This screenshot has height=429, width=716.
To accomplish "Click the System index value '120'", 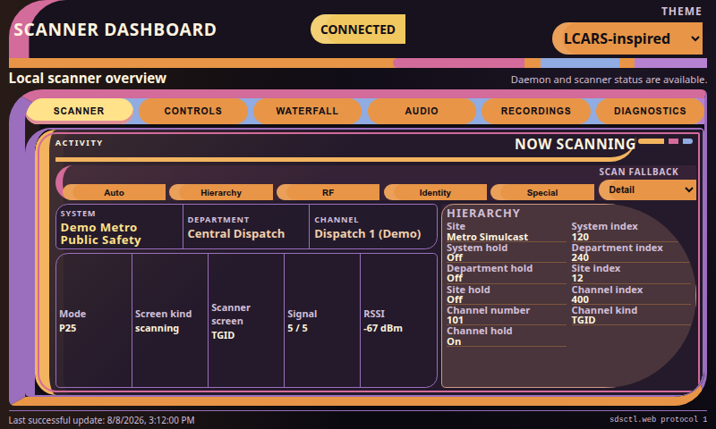I will click(x=580, y=237).
